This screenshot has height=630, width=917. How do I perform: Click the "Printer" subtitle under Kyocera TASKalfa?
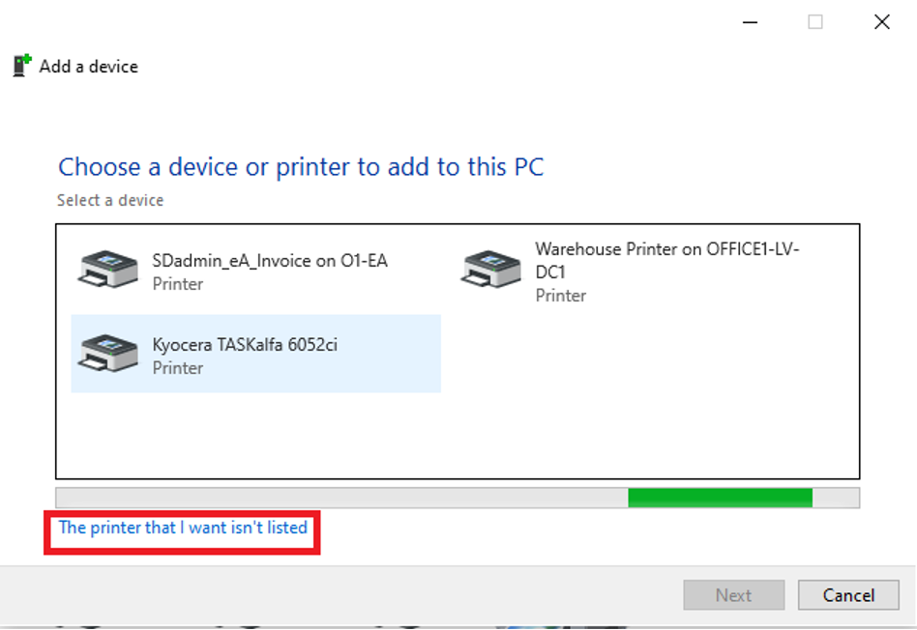pos(178,368)
